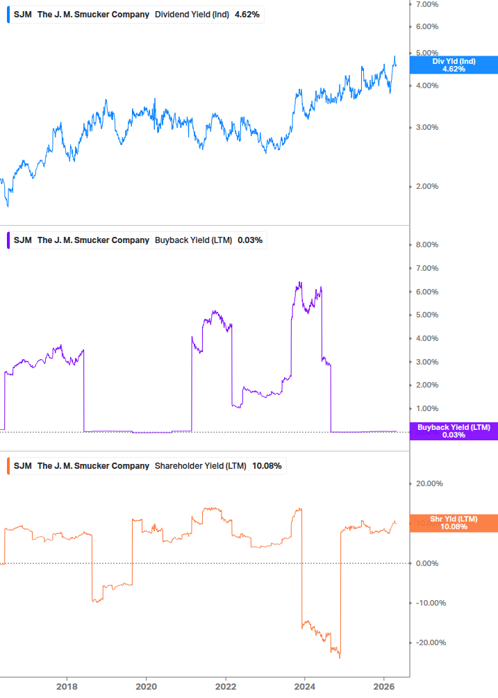Click the 0.03% value in the Buyback Yield legend
Screen dimensions: 498x698
click(250, 240)
